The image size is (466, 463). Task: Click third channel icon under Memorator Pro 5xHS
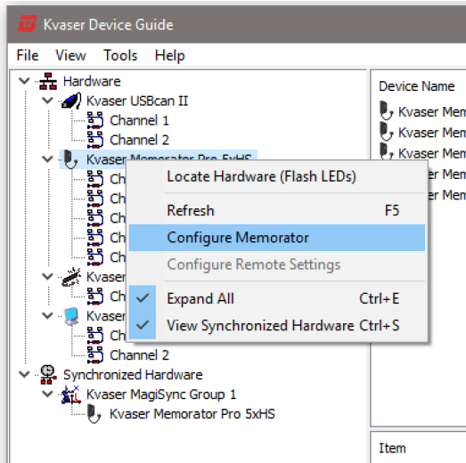pyautogui.click(x=95, y=218)
